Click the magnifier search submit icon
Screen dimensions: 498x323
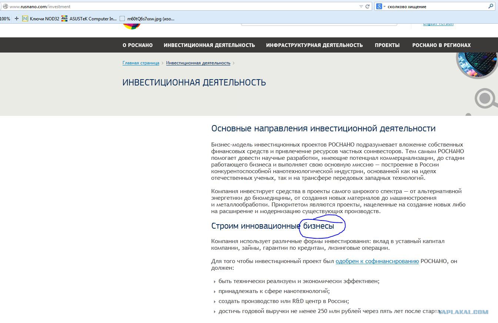coord(491,6)
